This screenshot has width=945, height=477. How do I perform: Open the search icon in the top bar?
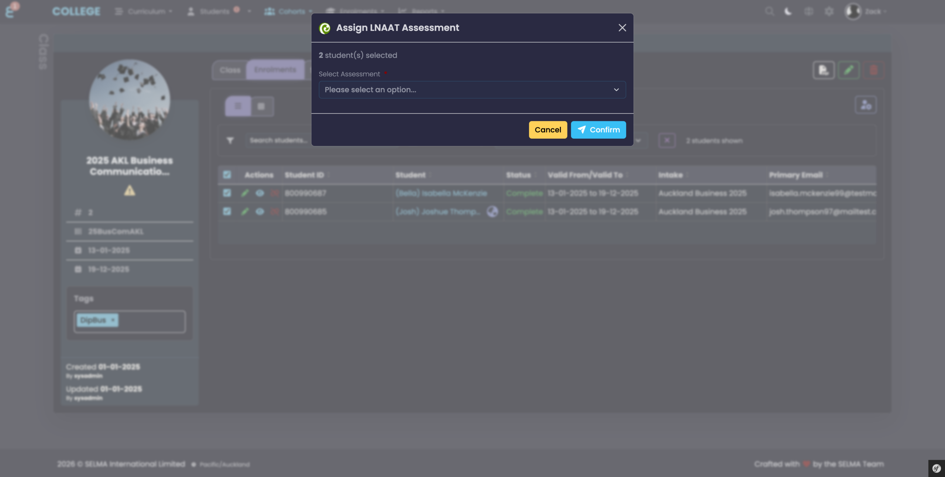pyautogui.click(x=769, y=11)
